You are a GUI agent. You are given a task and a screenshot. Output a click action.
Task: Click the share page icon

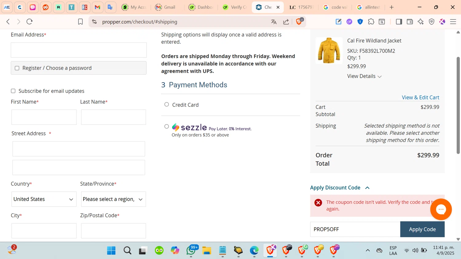[x=286, y=22]
